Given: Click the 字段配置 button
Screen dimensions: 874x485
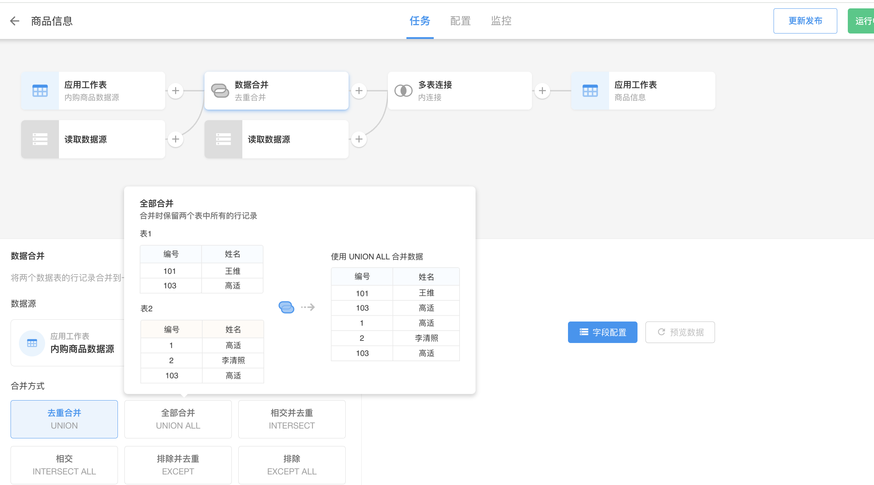Looking at the screenshot, I should (x=603, y=332).
